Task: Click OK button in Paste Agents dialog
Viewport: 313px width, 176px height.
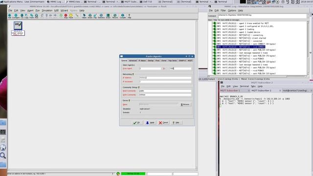Action: (137, 123)
